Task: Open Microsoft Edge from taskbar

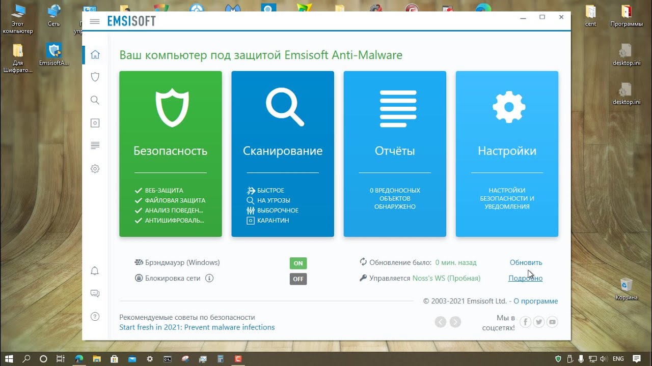Action: [79, 359]
